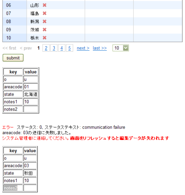Click the 秋田 value cell

point(30,173)
